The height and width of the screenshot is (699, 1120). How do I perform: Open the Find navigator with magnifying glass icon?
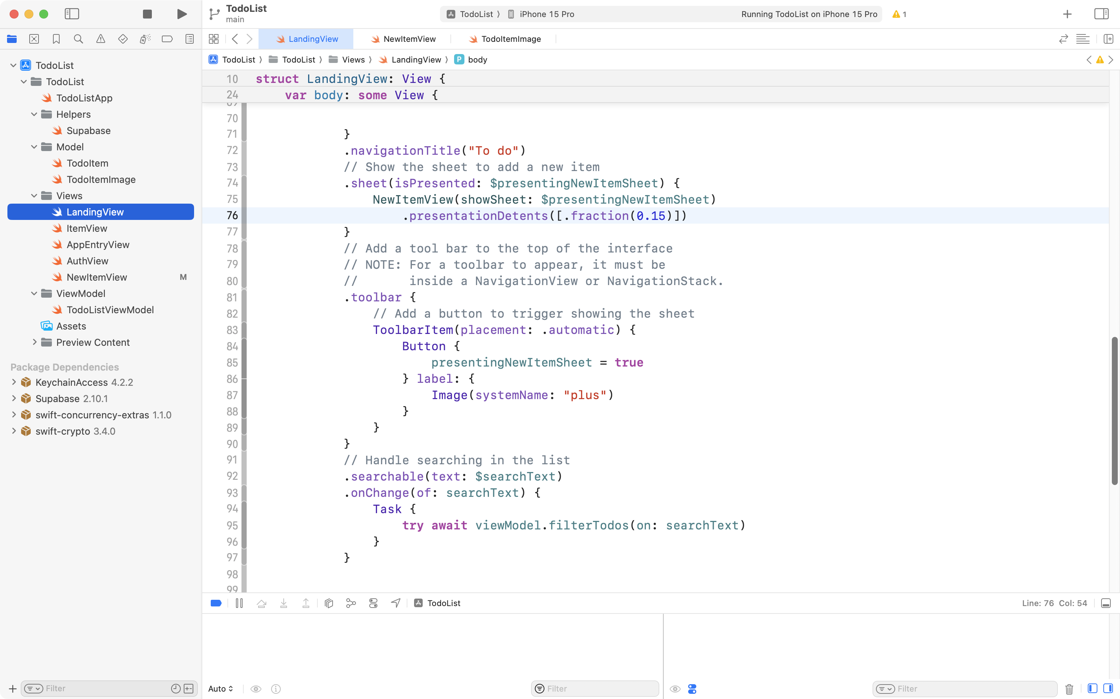(79, 39)
